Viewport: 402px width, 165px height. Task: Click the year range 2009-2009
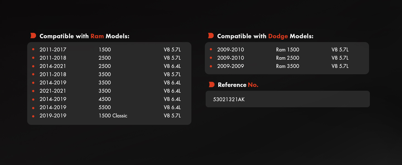[x=231, y=66]
